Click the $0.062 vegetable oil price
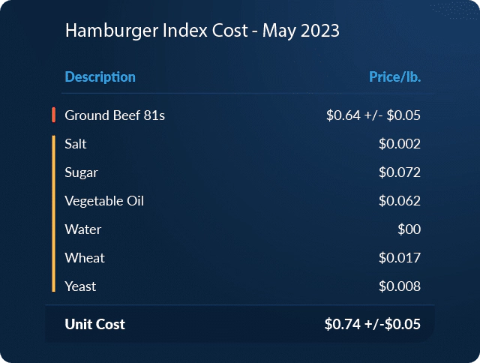480x363 pixels. pyautogui.click(x=399, y=201)
